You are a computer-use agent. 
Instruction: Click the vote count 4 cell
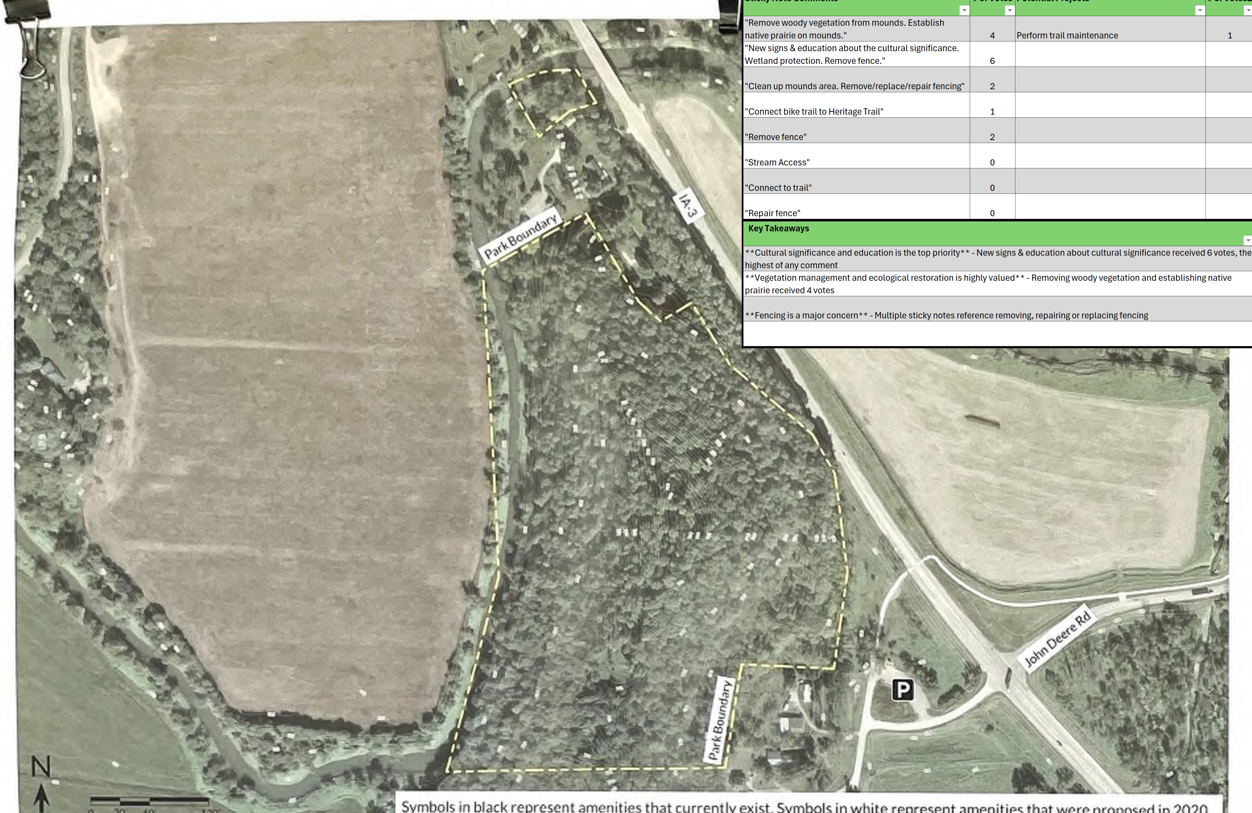993,29
